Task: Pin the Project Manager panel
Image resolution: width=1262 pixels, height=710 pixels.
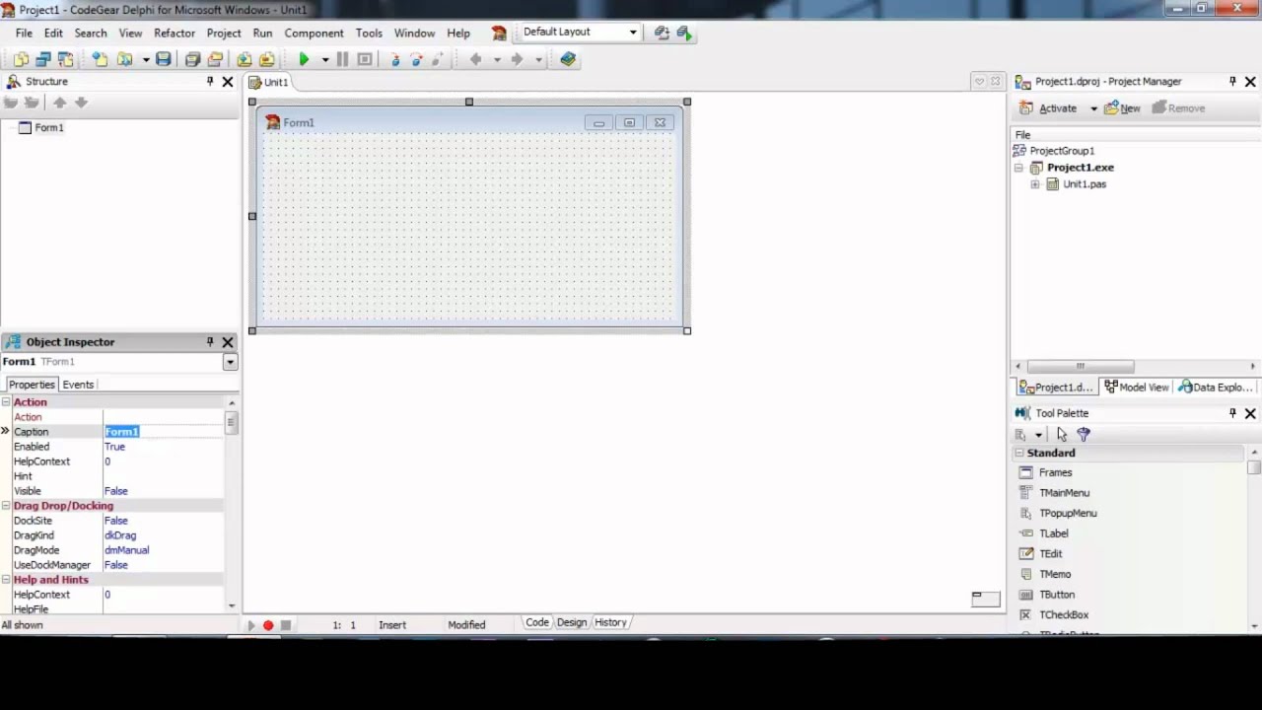Action: [1232, 81]
